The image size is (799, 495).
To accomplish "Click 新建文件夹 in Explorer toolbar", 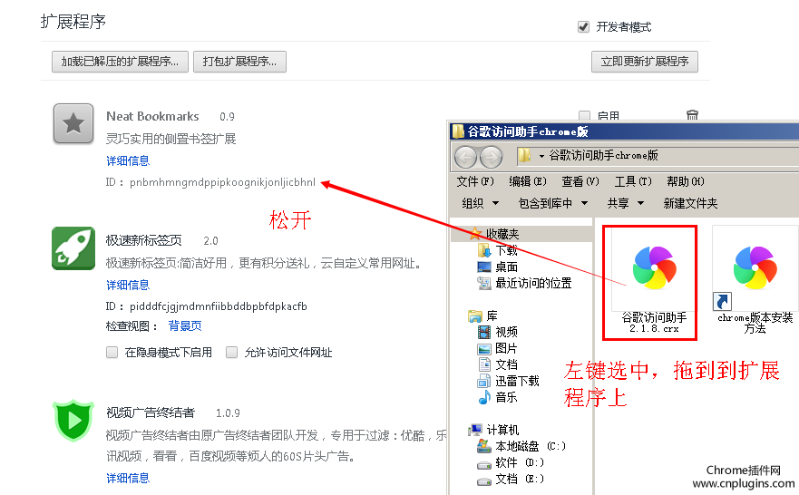I will (x=690, y=203).
